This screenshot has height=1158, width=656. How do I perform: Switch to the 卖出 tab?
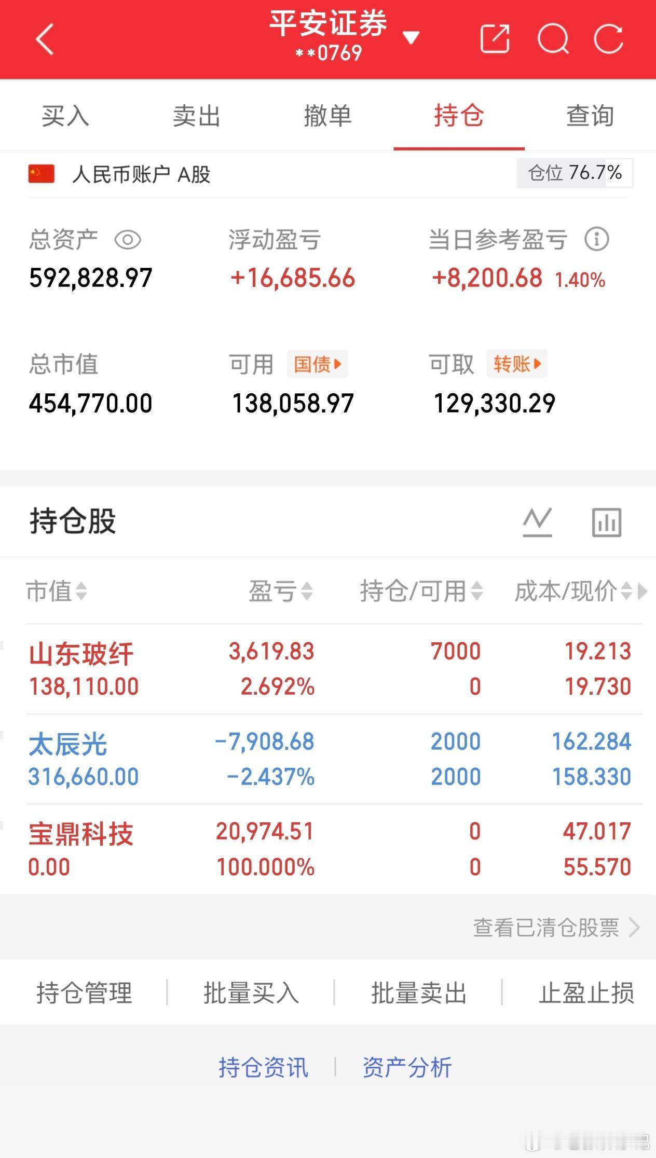coord(197,115)
